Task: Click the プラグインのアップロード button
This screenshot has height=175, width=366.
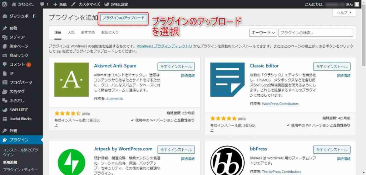Action: (x=123, y=18)
